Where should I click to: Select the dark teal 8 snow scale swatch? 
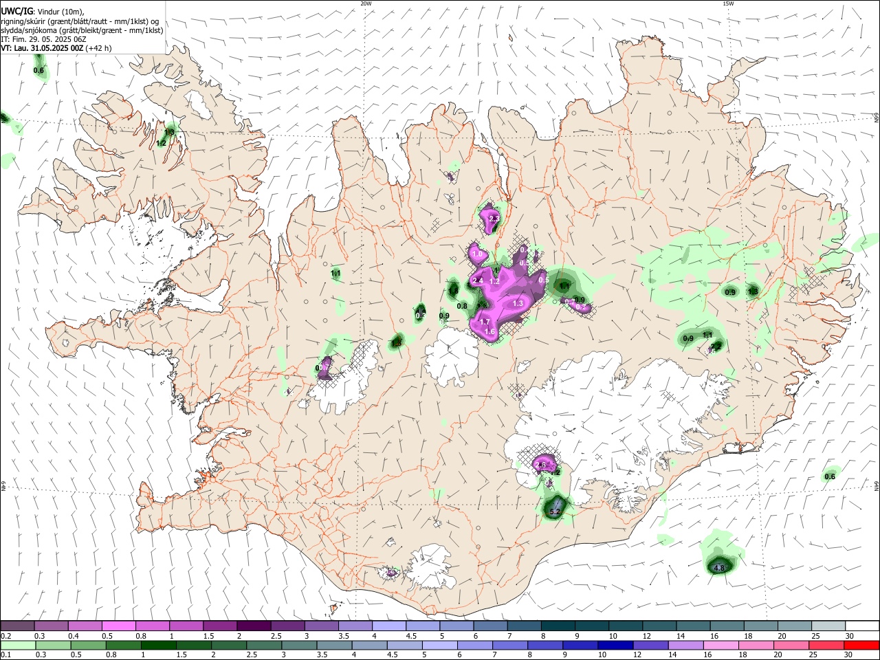point(558,626)
